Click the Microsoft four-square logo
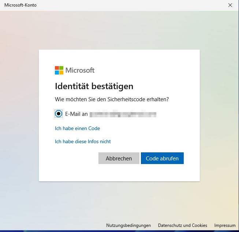 click(59, 70)
